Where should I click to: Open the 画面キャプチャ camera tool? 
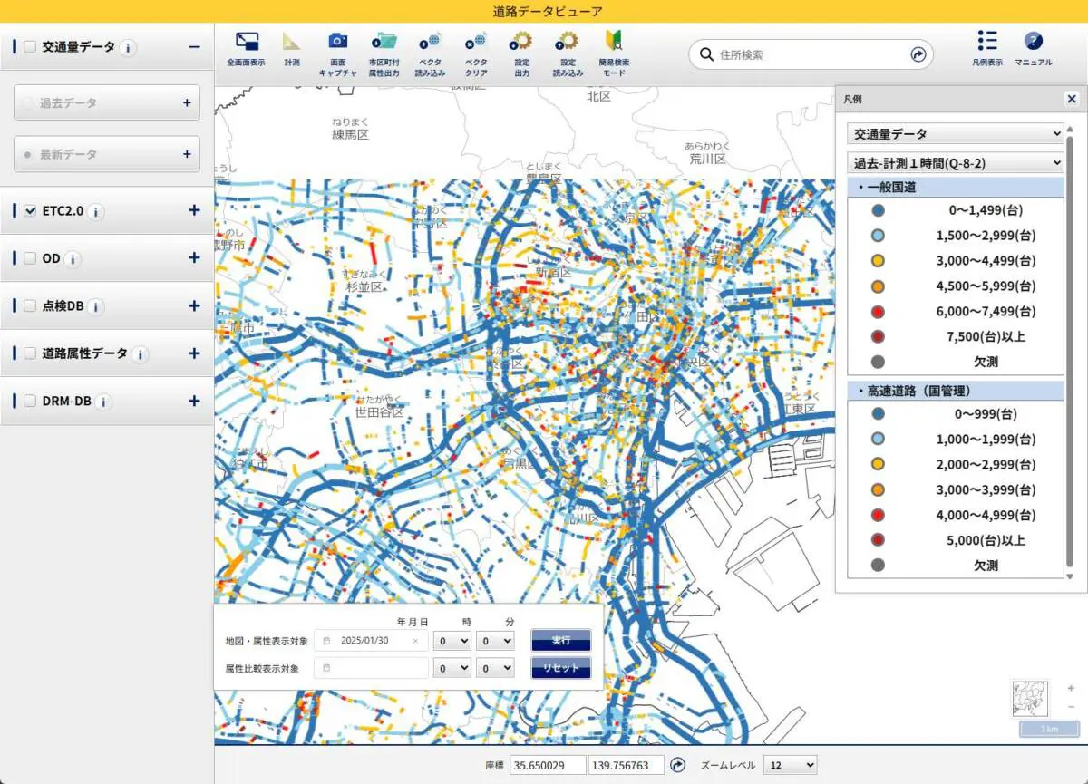pyautogui.click(x=338, y=41)
